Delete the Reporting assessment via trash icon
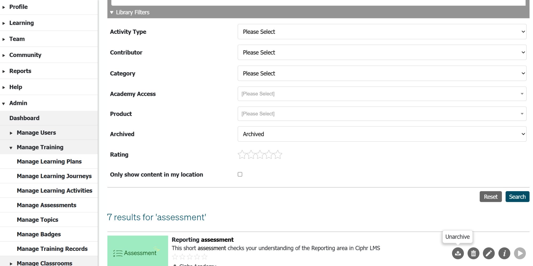 pyautogui.click(x=473, y=253)
